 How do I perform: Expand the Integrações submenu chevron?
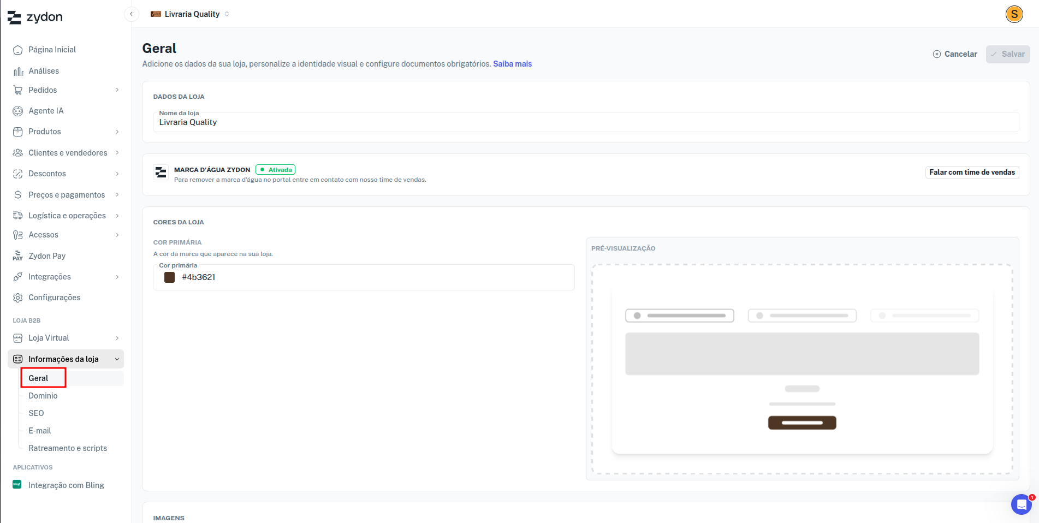click(x=117, y=277)
